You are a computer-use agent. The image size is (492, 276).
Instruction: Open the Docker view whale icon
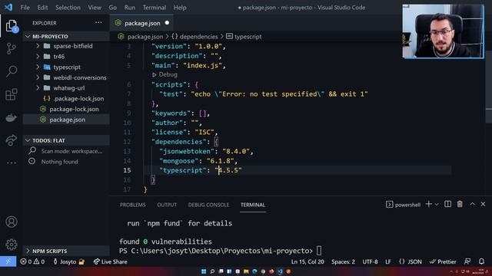coord(12,117)
